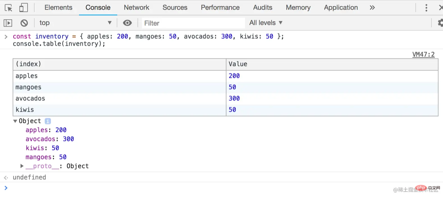443x197 pixels.
Task: Click the value 300 in avocados row
Action: point(234,98)
